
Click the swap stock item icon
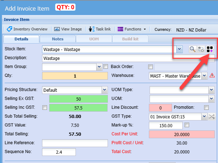tap(201, 49)
